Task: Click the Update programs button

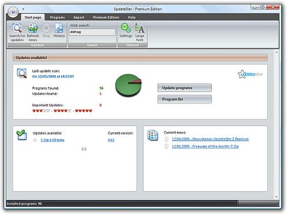Action: (185, 88)
